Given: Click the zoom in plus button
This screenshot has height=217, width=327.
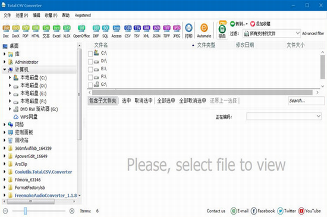Looking at the screenshot, I should point(72,211).
